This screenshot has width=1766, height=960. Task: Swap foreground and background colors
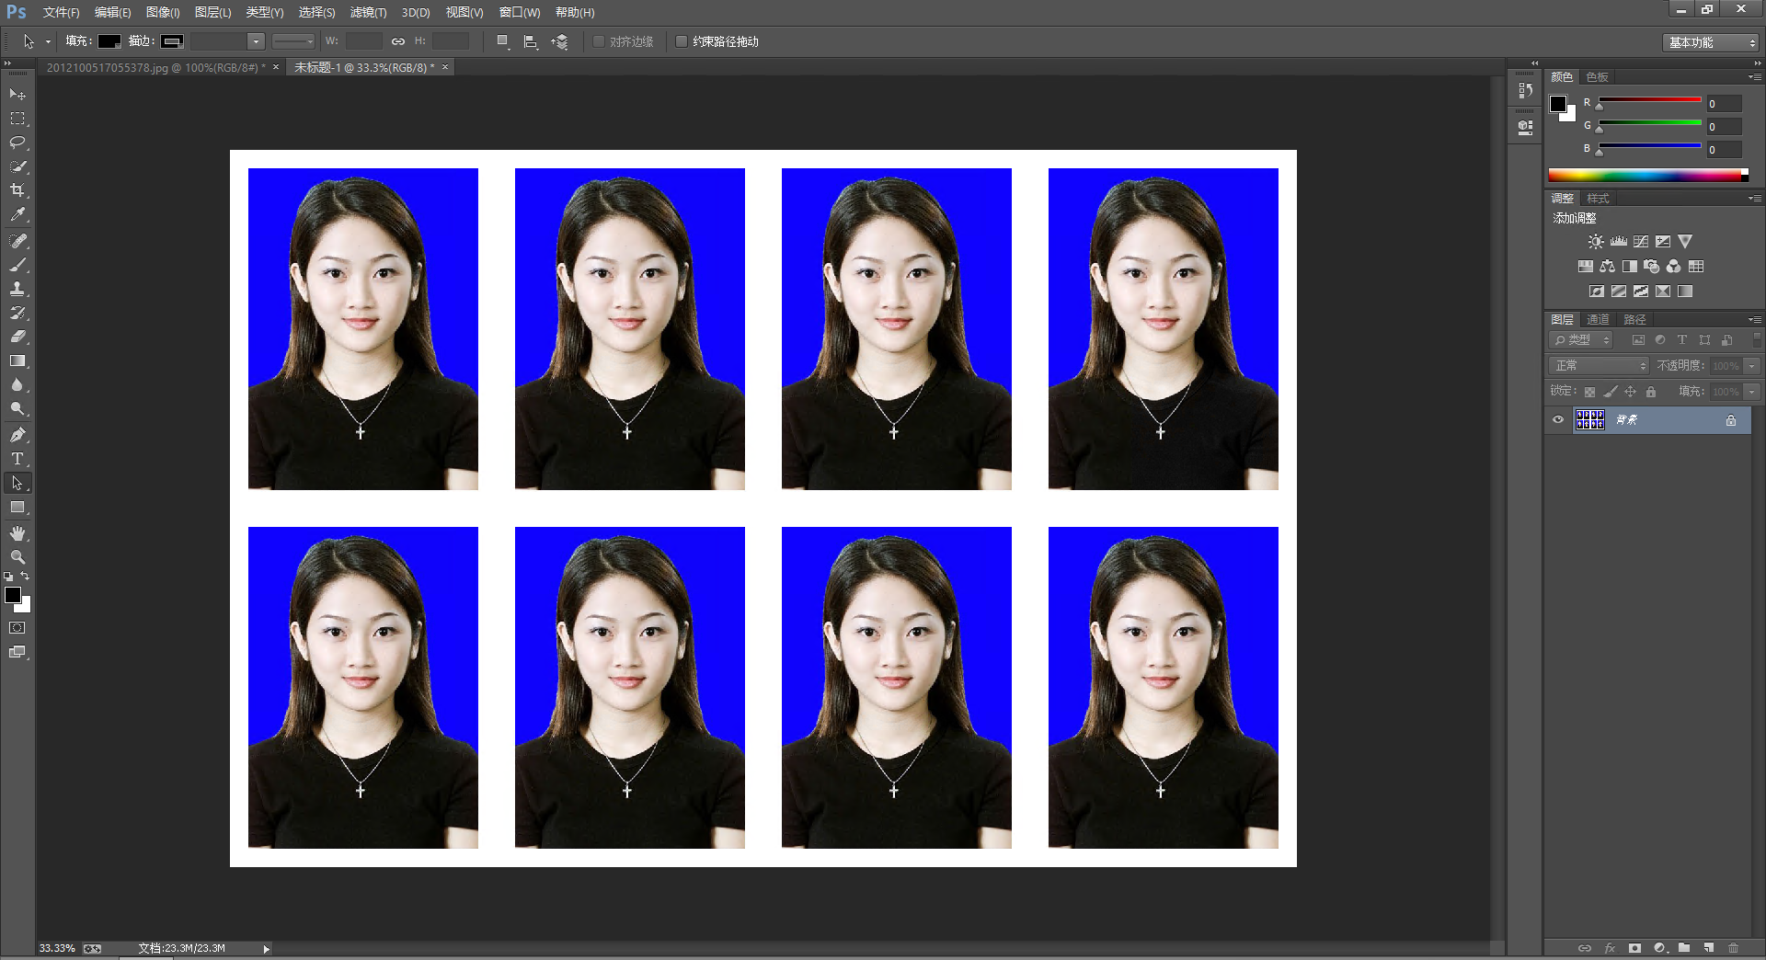pyautogui.click(x=25, y=577)
